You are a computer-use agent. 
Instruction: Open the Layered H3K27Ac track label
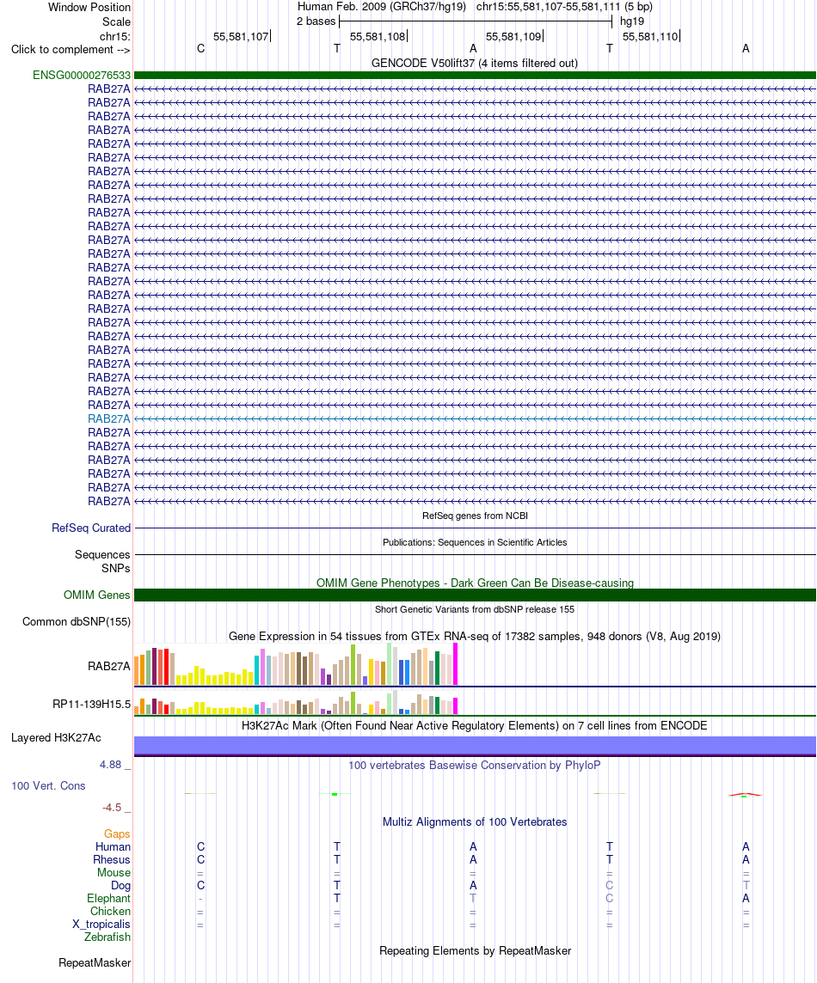[56, 738]
